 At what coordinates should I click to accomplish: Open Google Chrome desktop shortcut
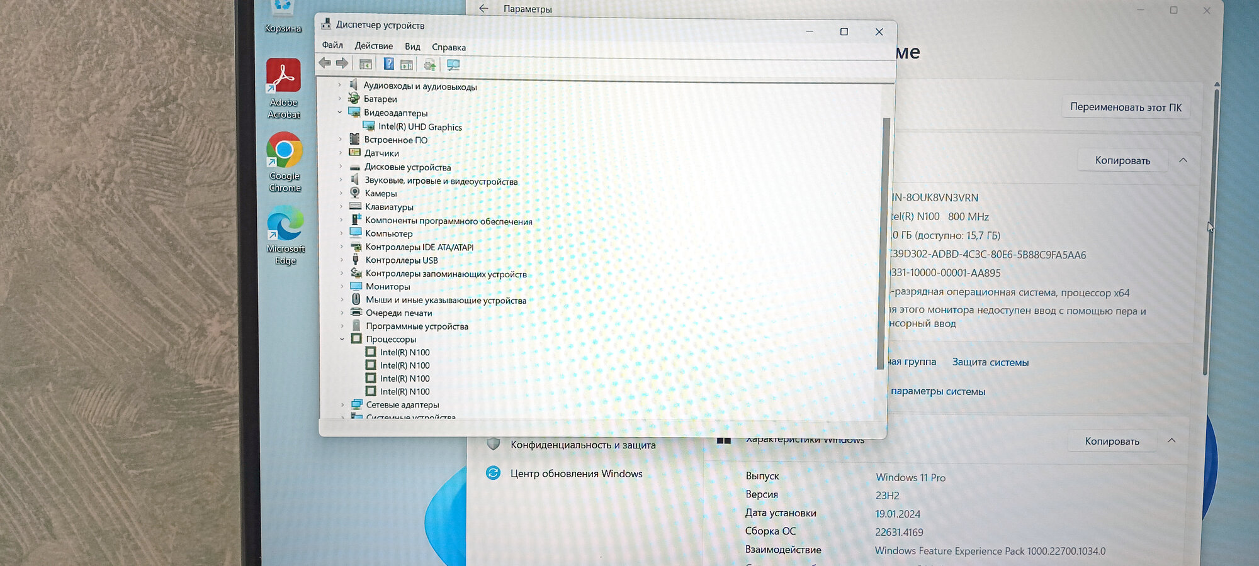(x=285, y=162)
